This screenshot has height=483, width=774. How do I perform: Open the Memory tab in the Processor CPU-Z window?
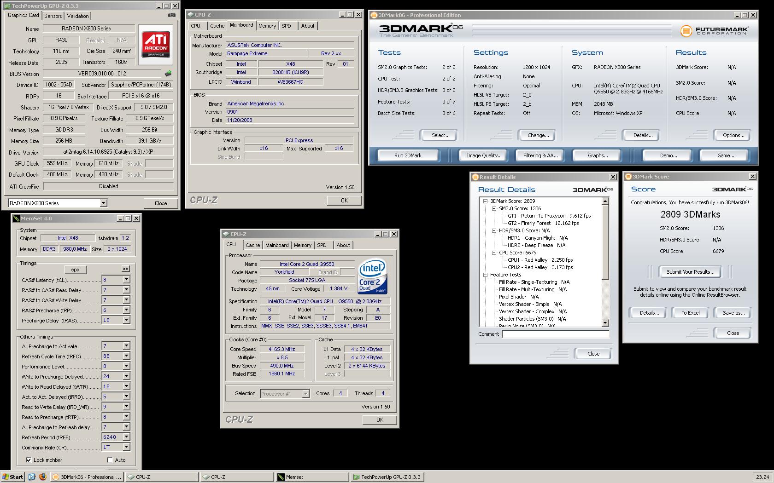[x=303, y=246]
